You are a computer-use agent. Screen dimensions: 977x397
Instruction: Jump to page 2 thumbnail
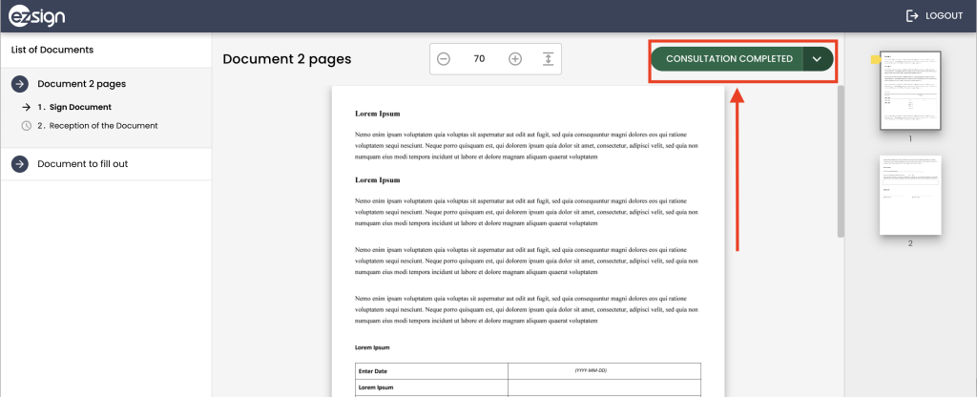point(910,196)
